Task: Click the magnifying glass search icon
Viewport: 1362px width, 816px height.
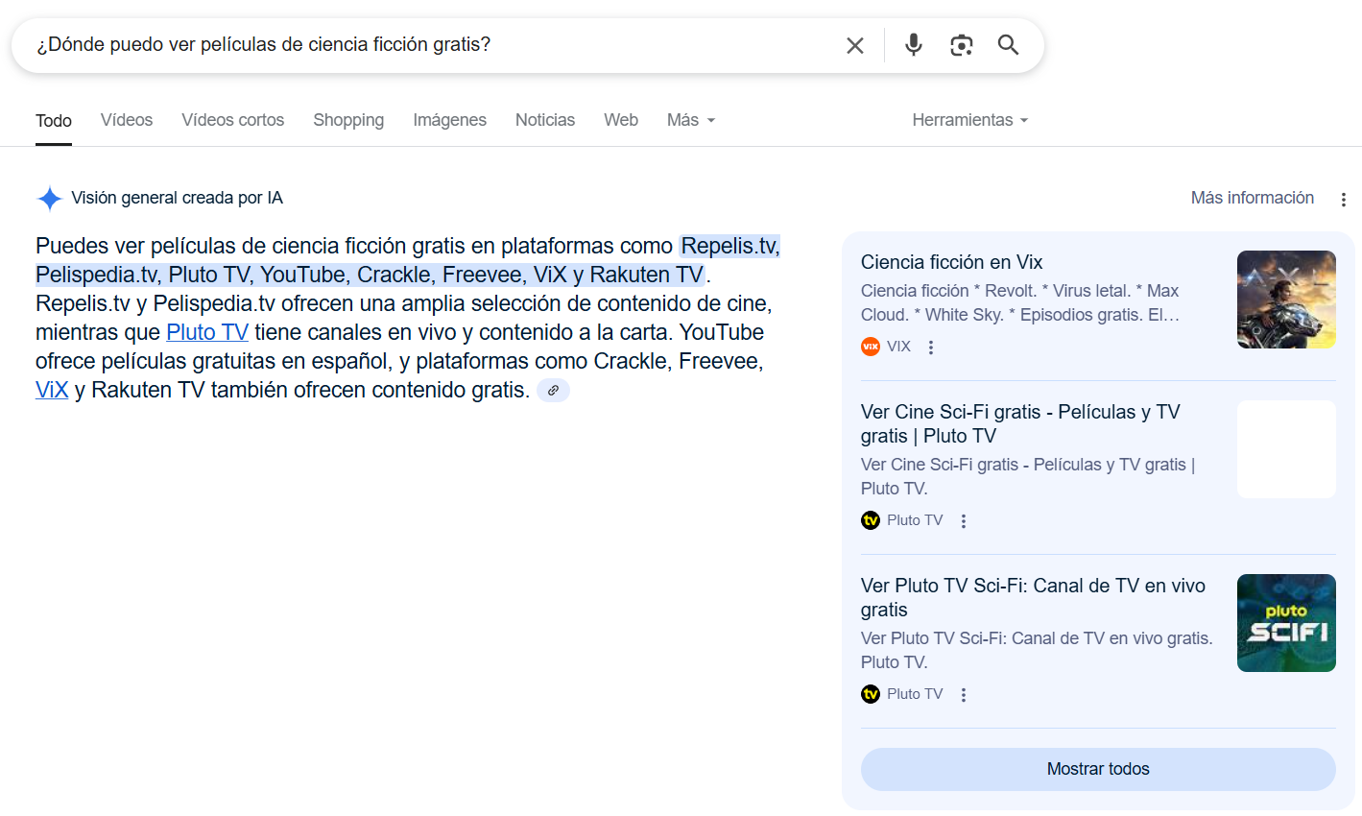Action: point(1008,45)
